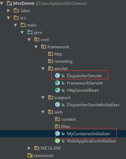
Task: Expand the META-INF folder arrow
Action: [29, 148]
